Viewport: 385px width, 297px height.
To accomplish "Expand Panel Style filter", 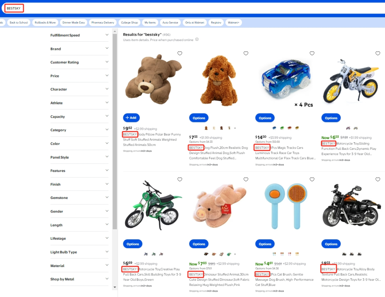I will tap(79, 157).
